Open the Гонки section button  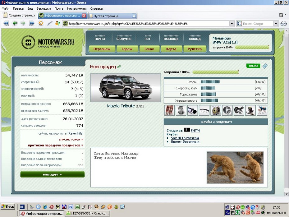149,49
